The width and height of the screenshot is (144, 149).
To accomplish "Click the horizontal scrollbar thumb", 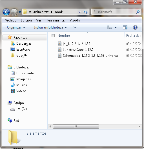I will 76,126.
